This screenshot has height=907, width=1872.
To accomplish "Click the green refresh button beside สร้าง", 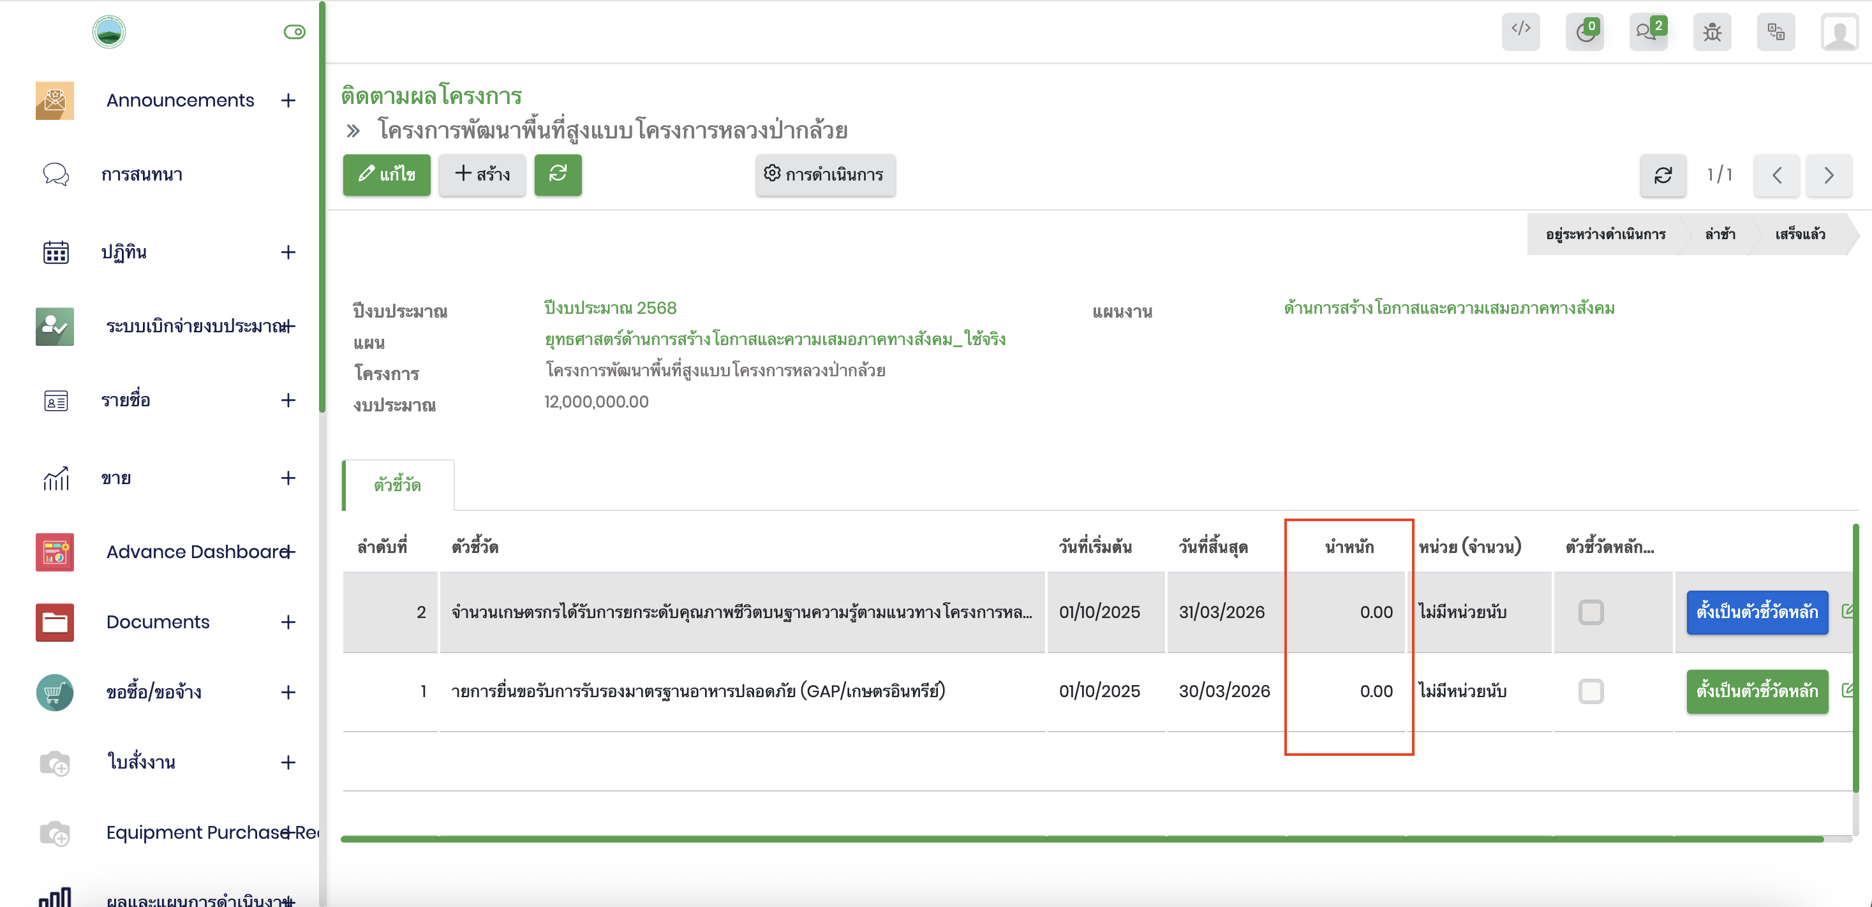I will (x=558, y=174).
